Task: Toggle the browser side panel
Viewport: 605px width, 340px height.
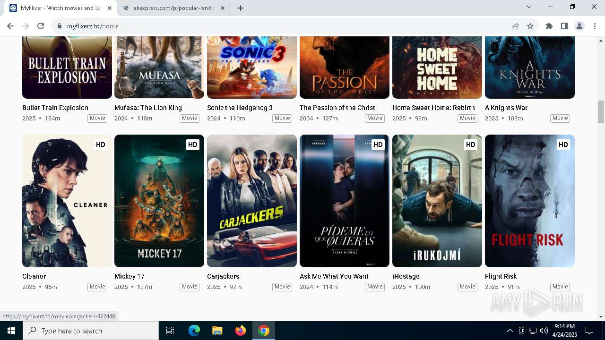Action: pyautogui.click(x=564, y=26)
